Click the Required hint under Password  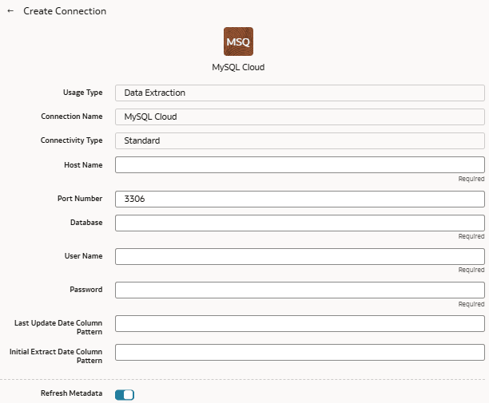[471, 304]
